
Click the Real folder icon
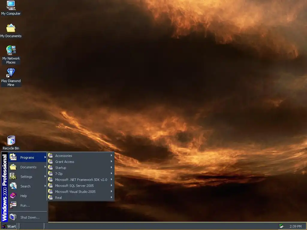pos(50,197)
